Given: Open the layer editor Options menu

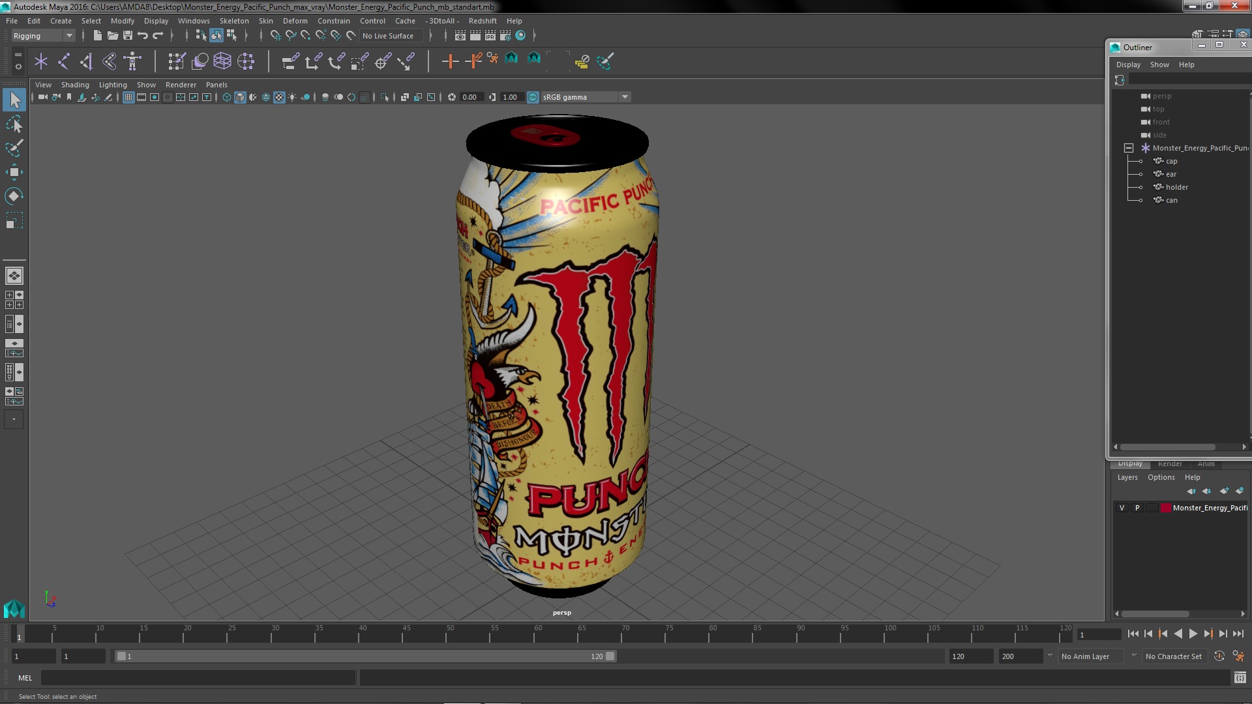Looking at the screenshot, I should pyautogui.click(x=1161, y=477).
